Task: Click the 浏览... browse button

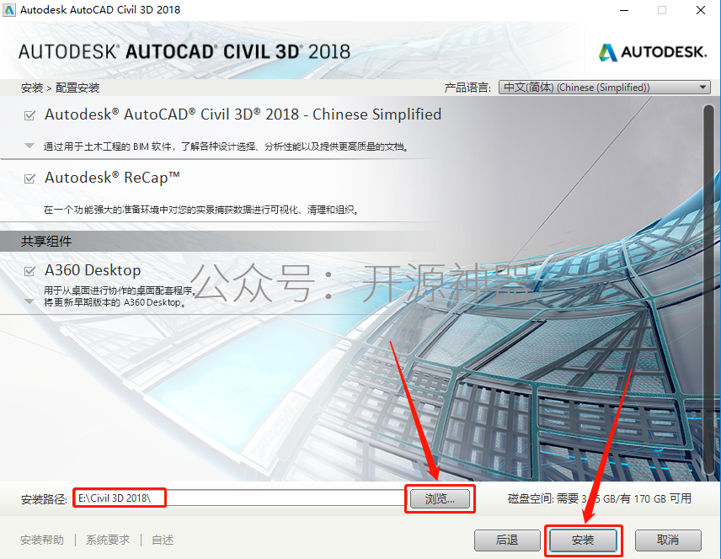Action: coord(440,498)
